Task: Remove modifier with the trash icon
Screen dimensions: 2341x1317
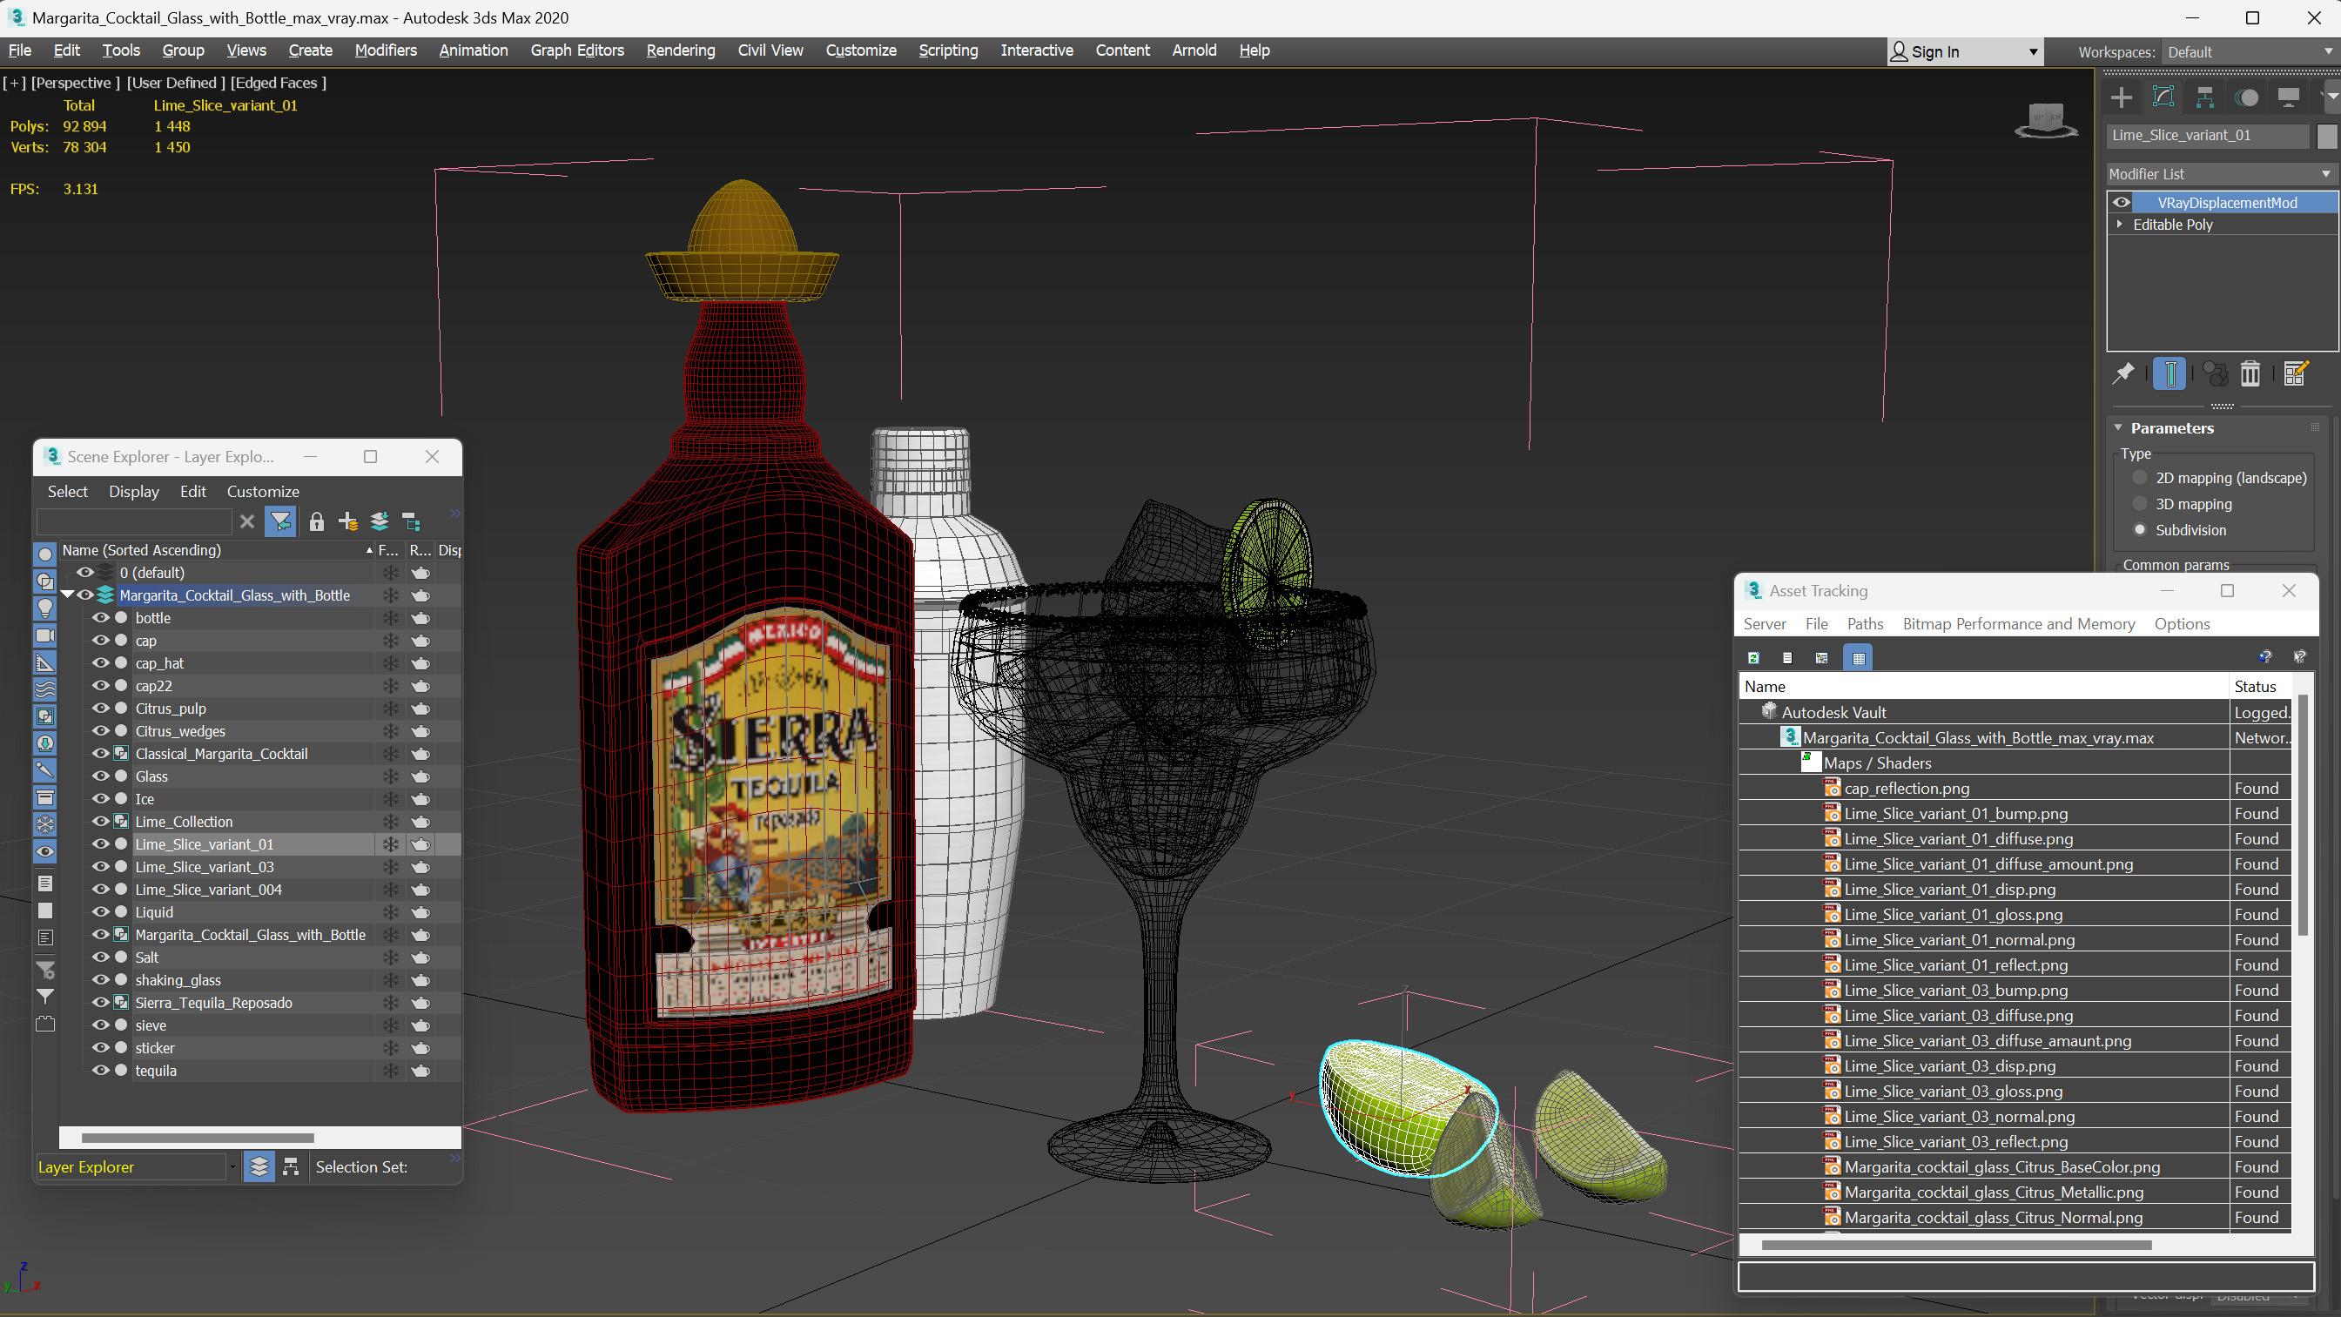Action: [x=2250, y=373]
